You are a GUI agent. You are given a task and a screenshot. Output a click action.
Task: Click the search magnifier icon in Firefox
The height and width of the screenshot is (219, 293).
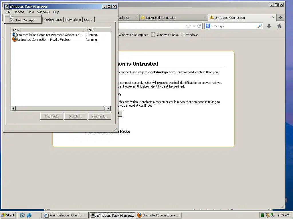pos(260,26)
